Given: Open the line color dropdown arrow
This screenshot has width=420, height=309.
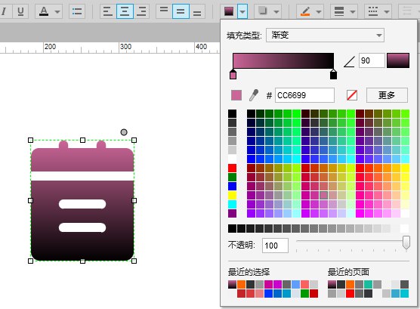Looking at the screenshot, I should [319, 12].
